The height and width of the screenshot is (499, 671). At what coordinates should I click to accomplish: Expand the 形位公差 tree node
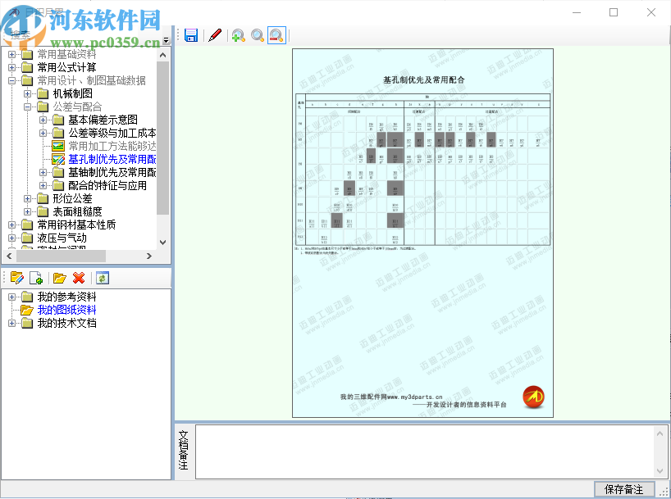click(x=29, y=197)
